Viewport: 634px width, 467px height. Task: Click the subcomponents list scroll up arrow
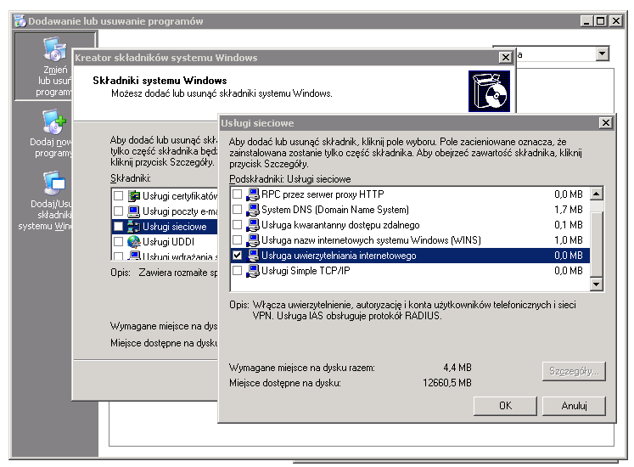pos(597,194)
